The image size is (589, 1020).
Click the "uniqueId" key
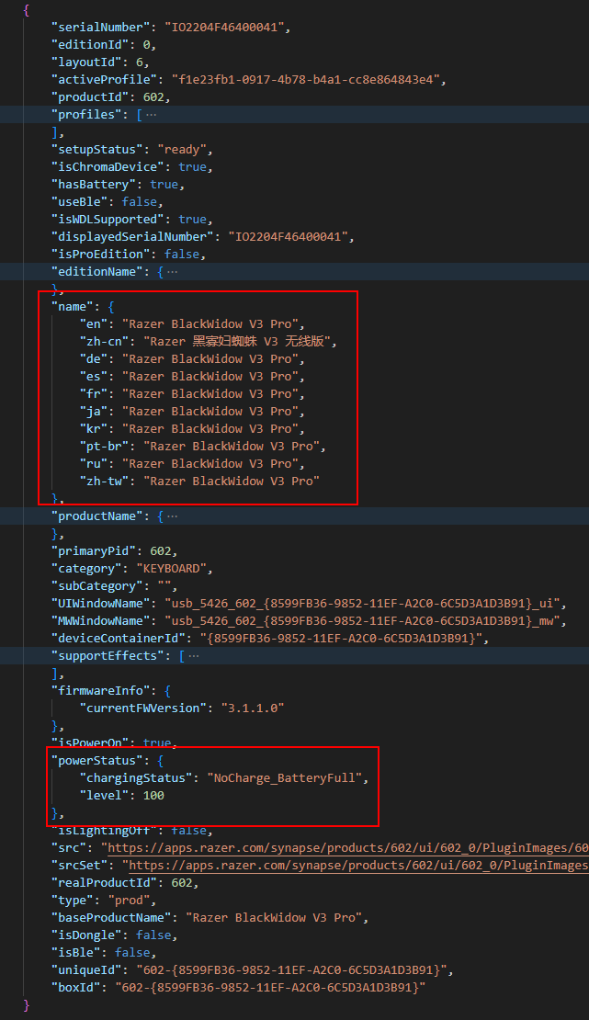(x=86, y=969)
